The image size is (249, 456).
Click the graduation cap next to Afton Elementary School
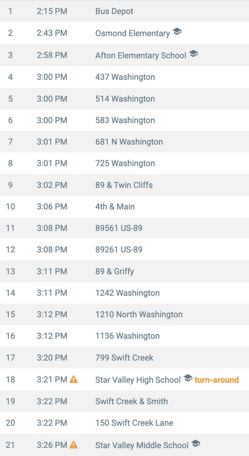(193, 53)
